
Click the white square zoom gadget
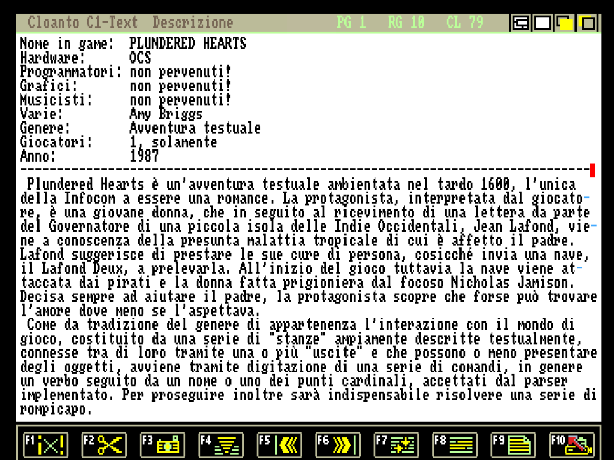click(543, 23)
